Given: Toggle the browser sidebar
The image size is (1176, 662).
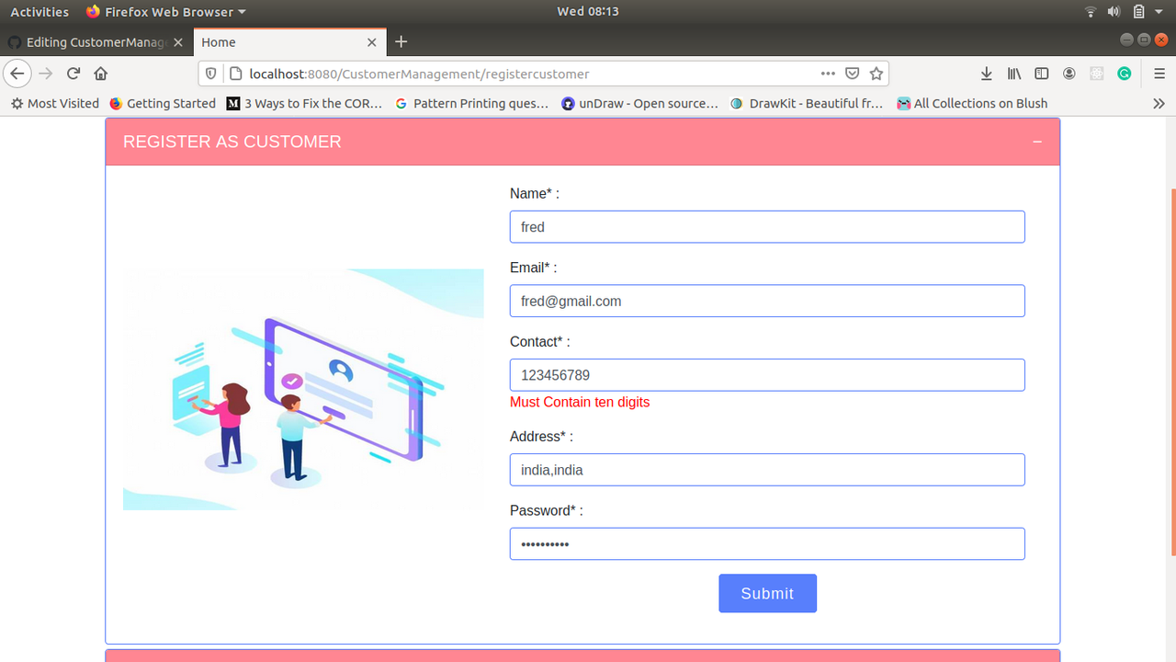Looking at the screenshot, I should point(1041,74).
